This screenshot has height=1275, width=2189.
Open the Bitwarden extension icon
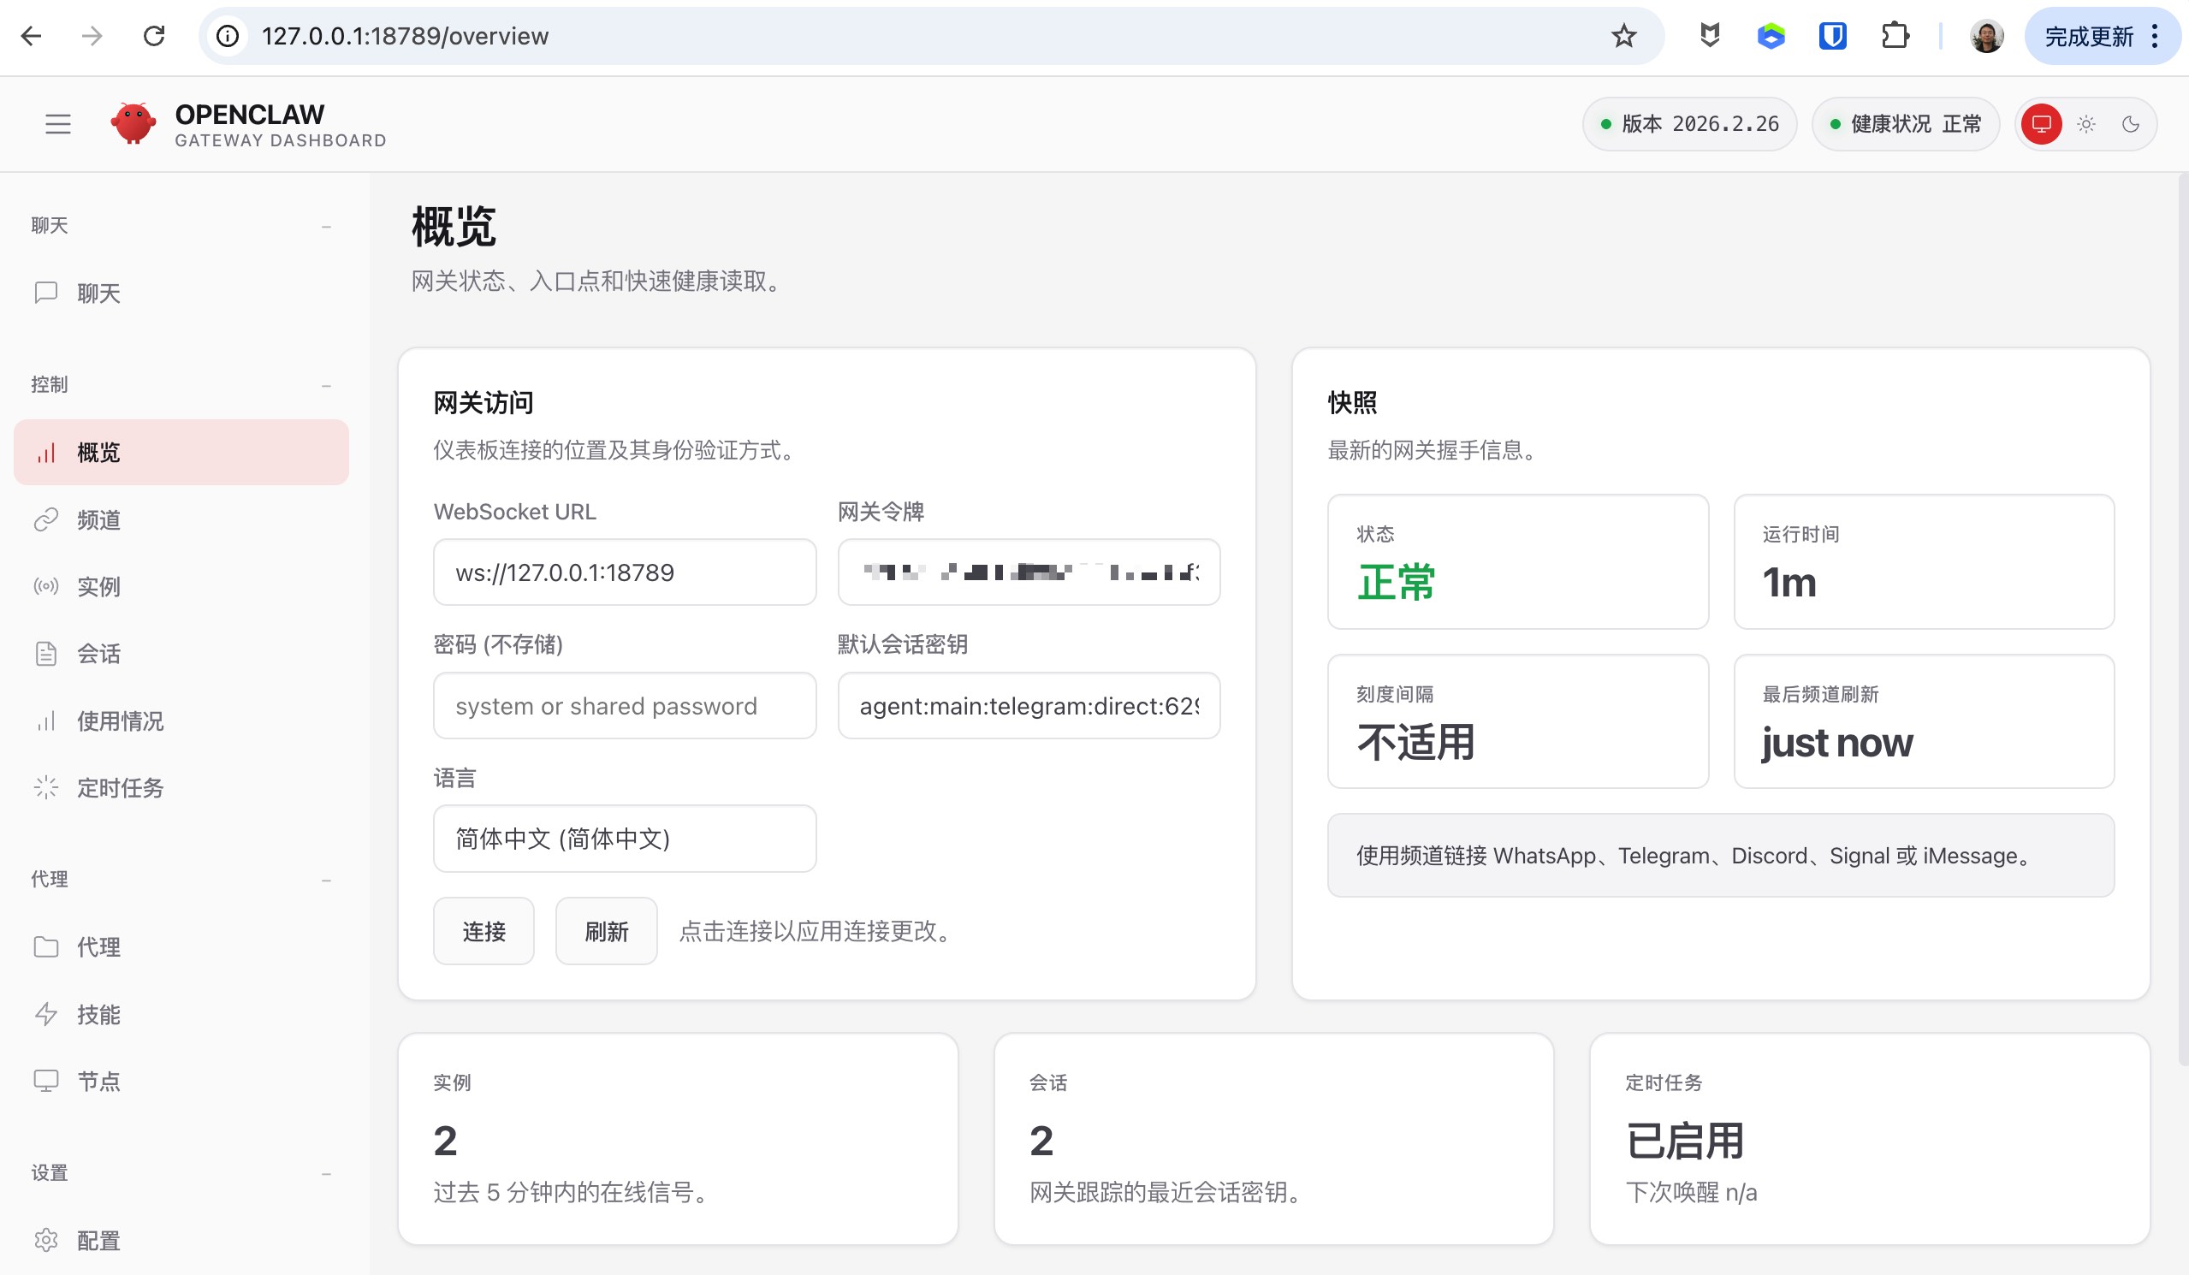point(1832,37)
